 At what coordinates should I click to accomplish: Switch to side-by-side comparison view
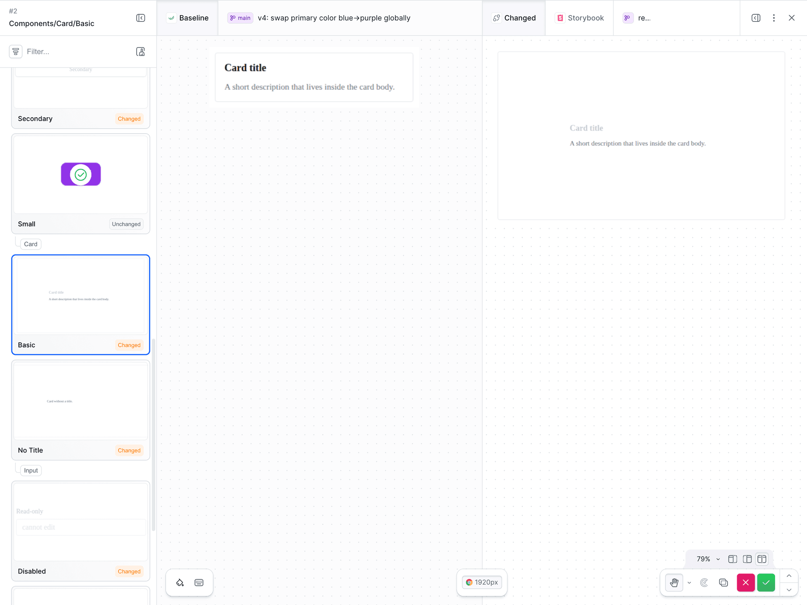762,559
